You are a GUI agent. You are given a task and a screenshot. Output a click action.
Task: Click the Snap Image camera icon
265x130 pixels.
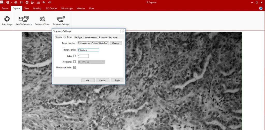[x=7, y=19]
